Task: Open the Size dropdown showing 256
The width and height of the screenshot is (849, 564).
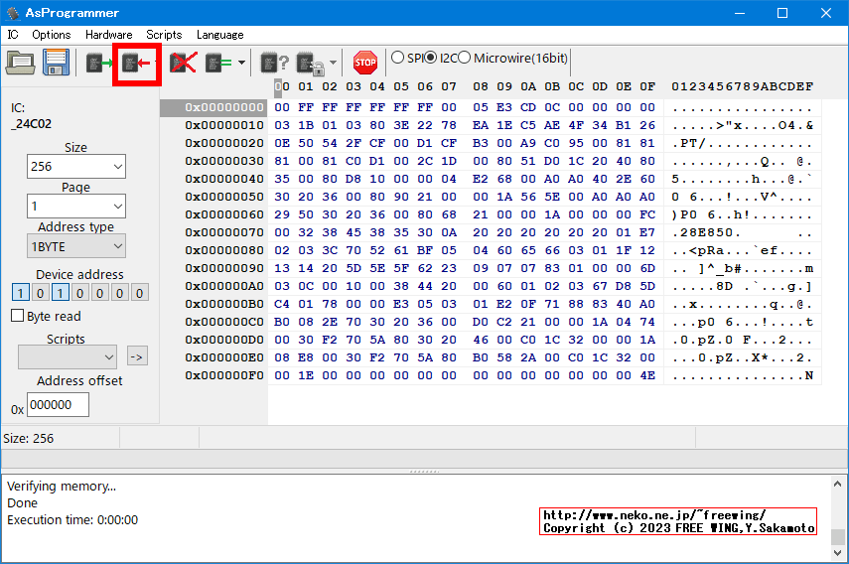Action: point(75,167)
